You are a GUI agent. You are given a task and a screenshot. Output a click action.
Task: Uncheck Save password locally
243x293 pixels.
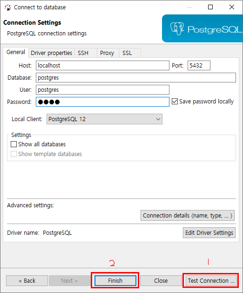(175, 102)
